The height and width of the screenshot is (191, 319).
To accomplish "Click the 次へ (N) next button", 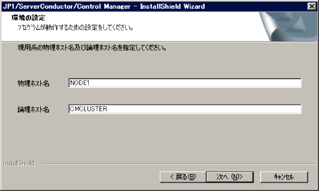I will pyautogui.click(x=230, y=177).
